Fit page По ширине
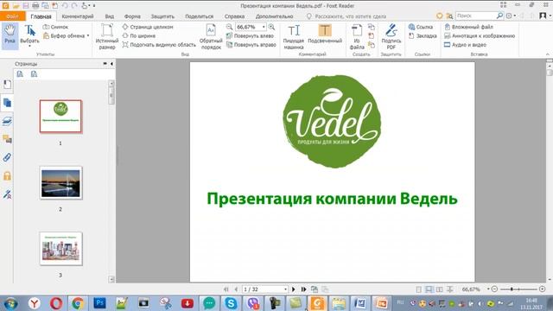 point(138,35)
